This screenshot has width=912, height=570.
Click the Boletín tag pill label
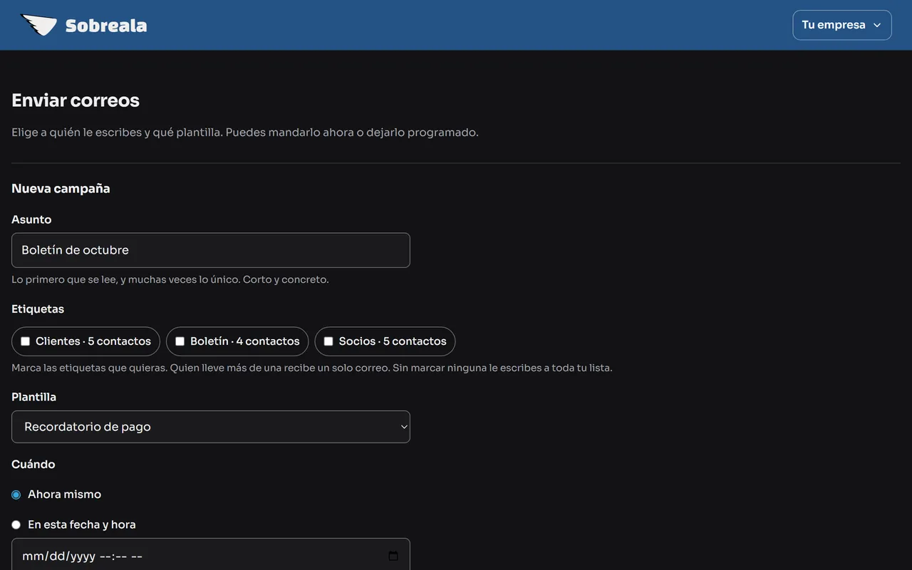(x=245, y=341)
